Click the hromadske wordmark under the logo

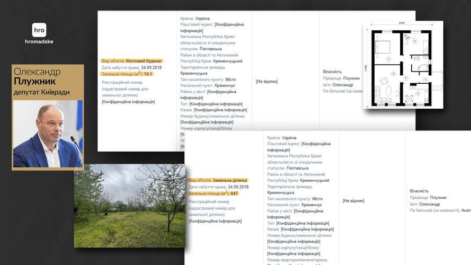(x=39, y=41)
